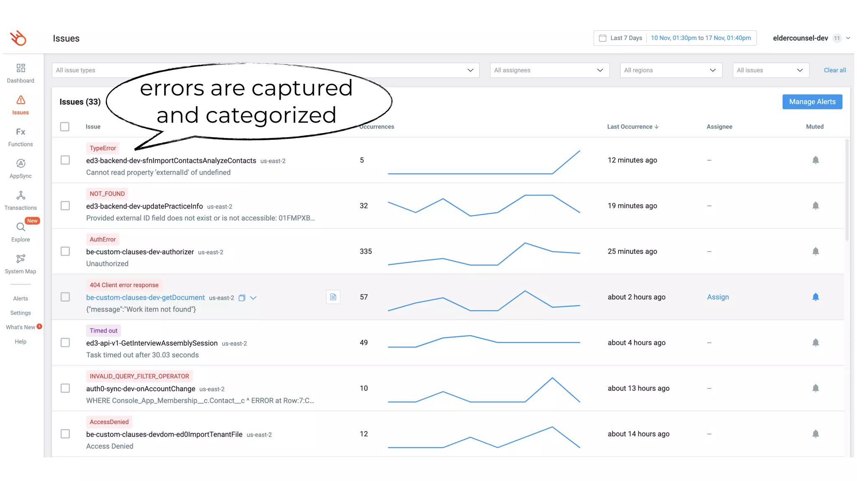Open the Transactions sidebar icon
Screen dimensions: 857x482
pos(21,195)
